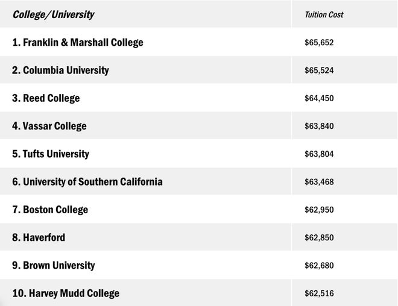
Task: Click the $65,652 tuition value
Action: click(319, 42)
